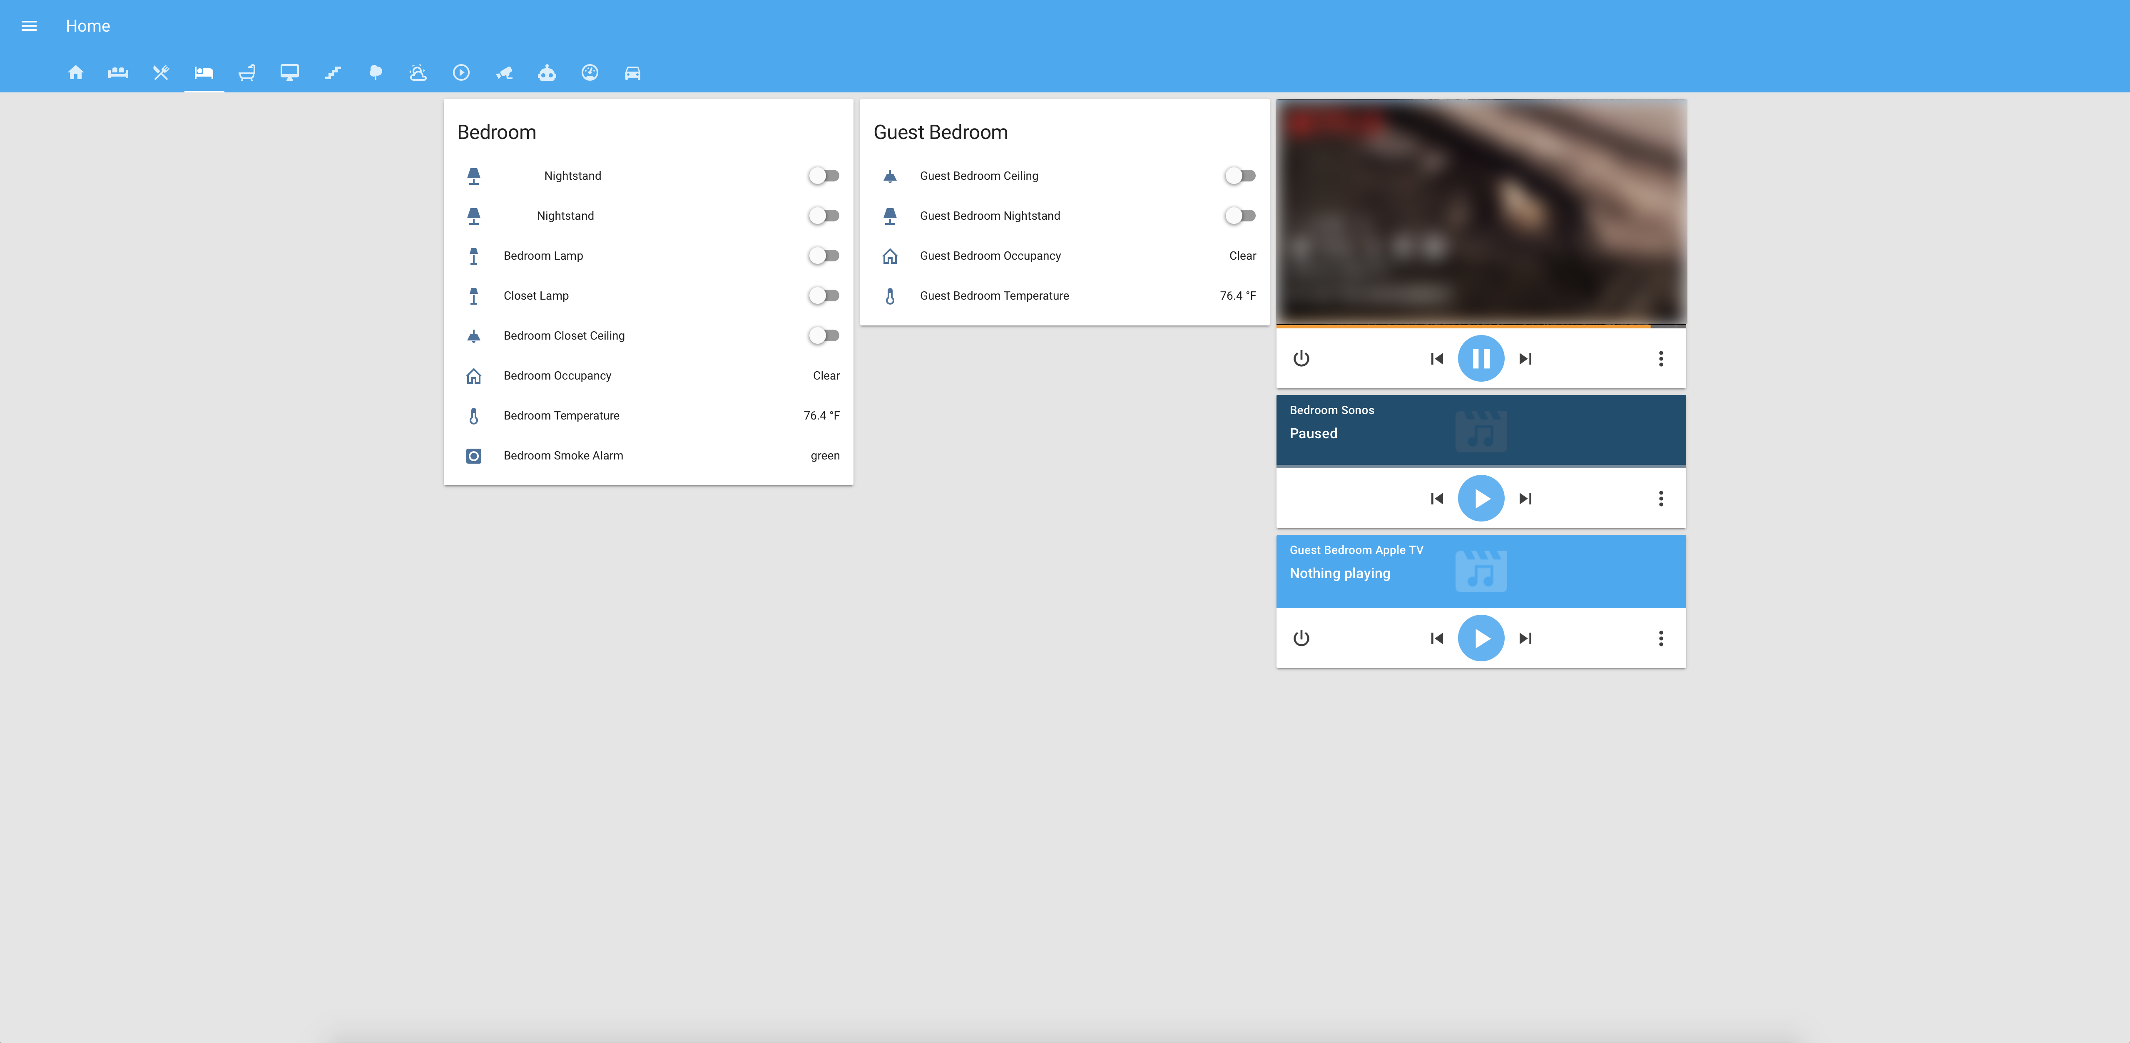Open the robot vacuum tab
Image resolution: width=2130 pixels, height=1043 pixels.
point(547,73)
